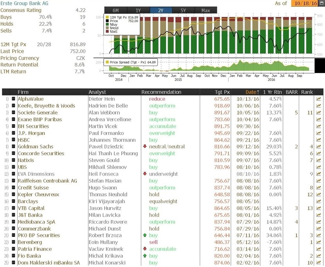325x267 pixels.
Task: Sort by the Tgt Px column header
Action: pyautogui.click(x=222, y=92)
